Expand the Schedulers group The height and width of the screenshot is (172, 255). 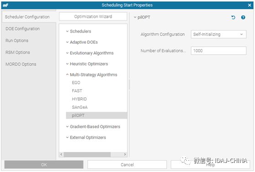67,31
